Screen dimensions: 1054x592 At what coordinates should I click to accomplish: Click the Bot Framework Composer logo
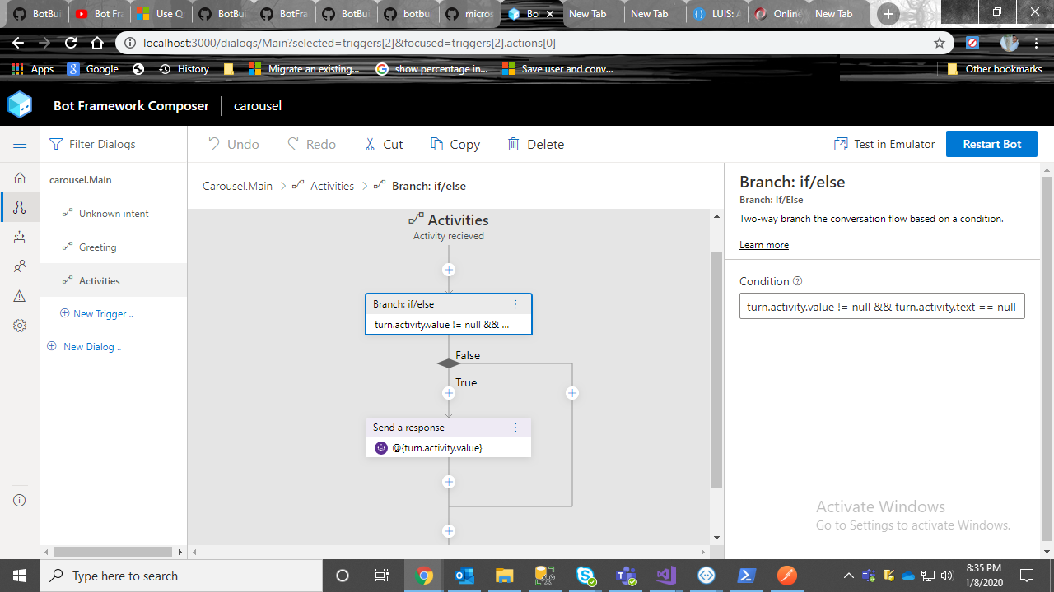(x=20, y=105)
